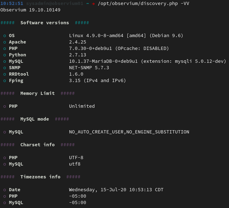The image size is (229, 208).
Task: Click the Timezones info section heading
Action: (40, 177)
